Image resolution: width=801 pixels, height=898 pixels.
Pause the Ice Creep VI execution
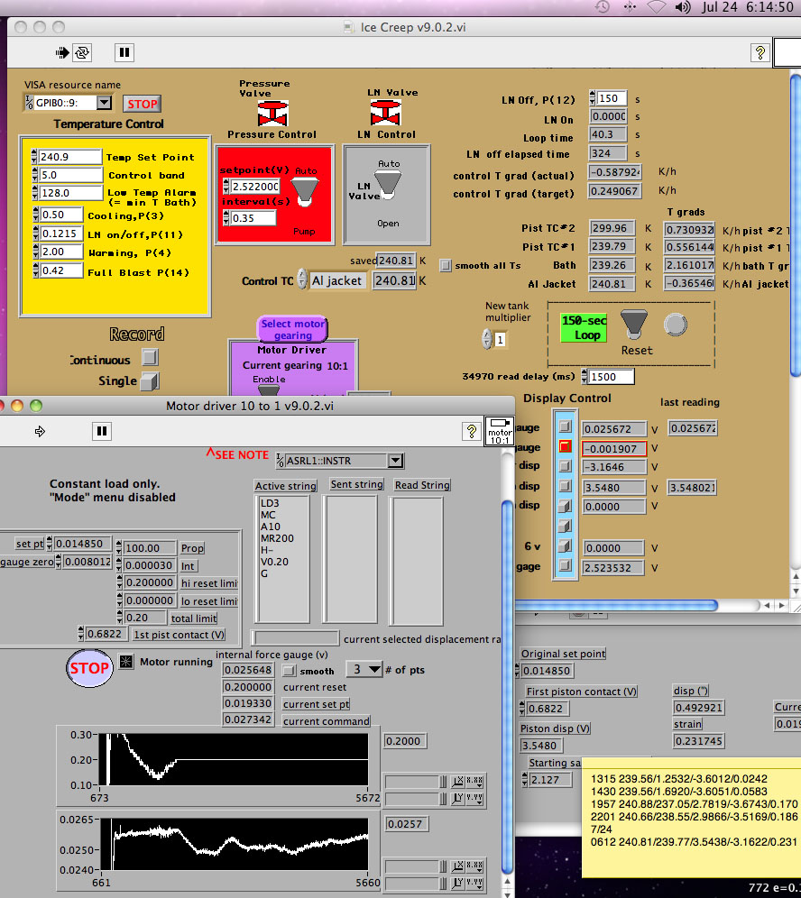pyautogui.click(x=124, y=52)
